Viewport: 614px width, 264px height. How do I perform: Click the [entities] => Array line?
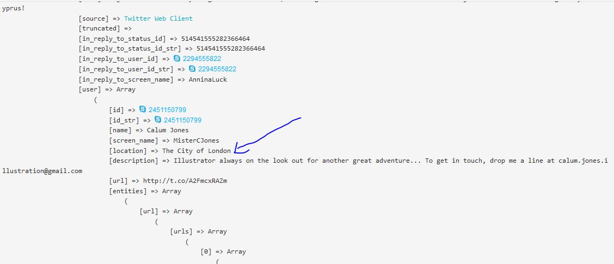[x=145, y=191]
